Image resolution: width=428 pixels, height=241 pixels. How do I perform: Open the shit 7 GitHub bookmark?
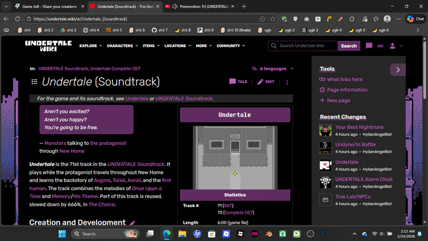[x=160, y=30]
